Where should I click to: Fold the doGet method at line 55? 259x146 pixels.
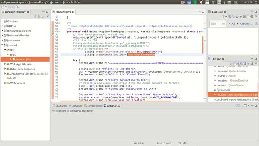tap(59, 32)
